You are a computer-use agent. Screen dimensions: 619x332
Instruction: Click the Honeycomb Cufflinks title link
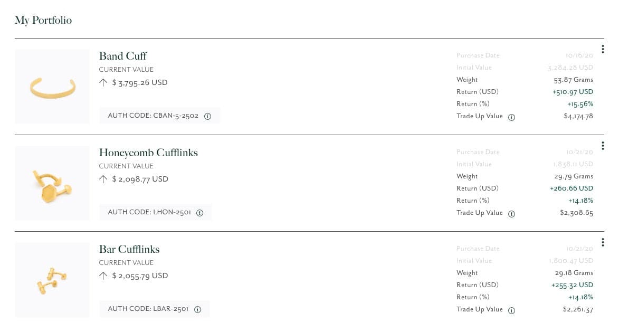(x=148, y=153)
